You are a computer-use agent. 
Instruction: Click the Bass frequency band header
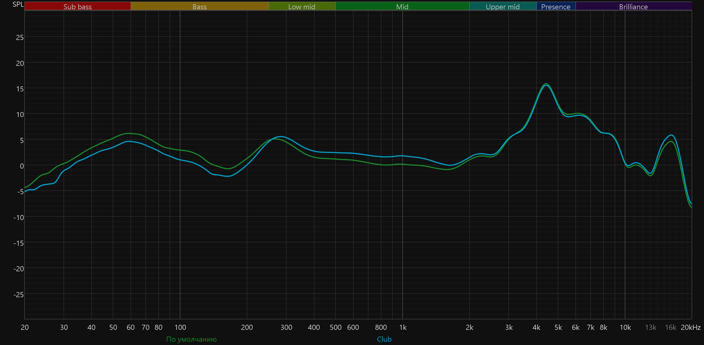[199, 6]
